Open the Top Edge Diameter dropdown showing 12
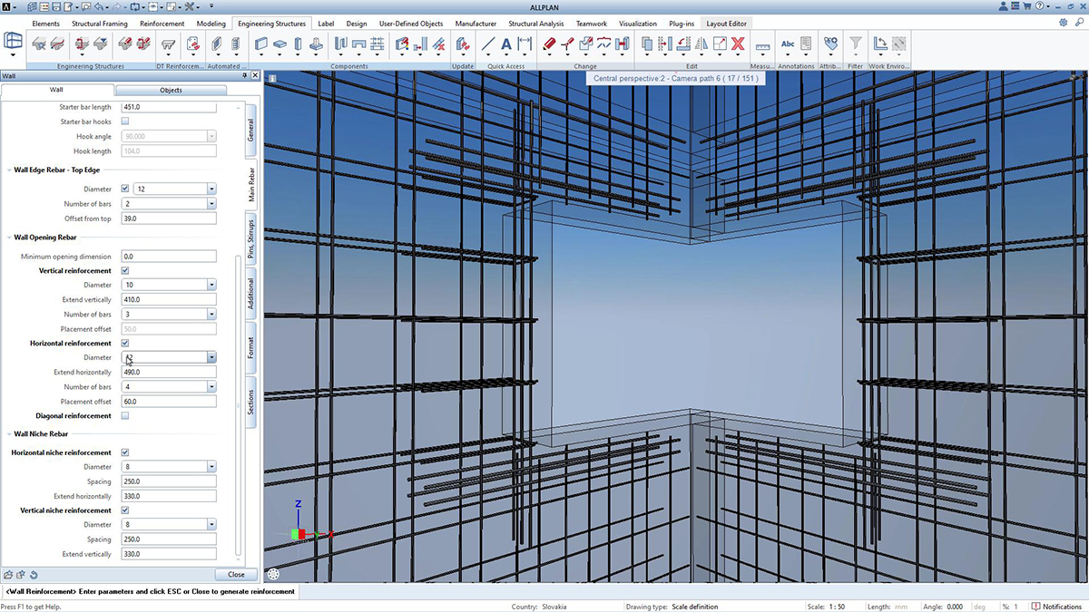The image size is (1089, 612). point(211,189)
